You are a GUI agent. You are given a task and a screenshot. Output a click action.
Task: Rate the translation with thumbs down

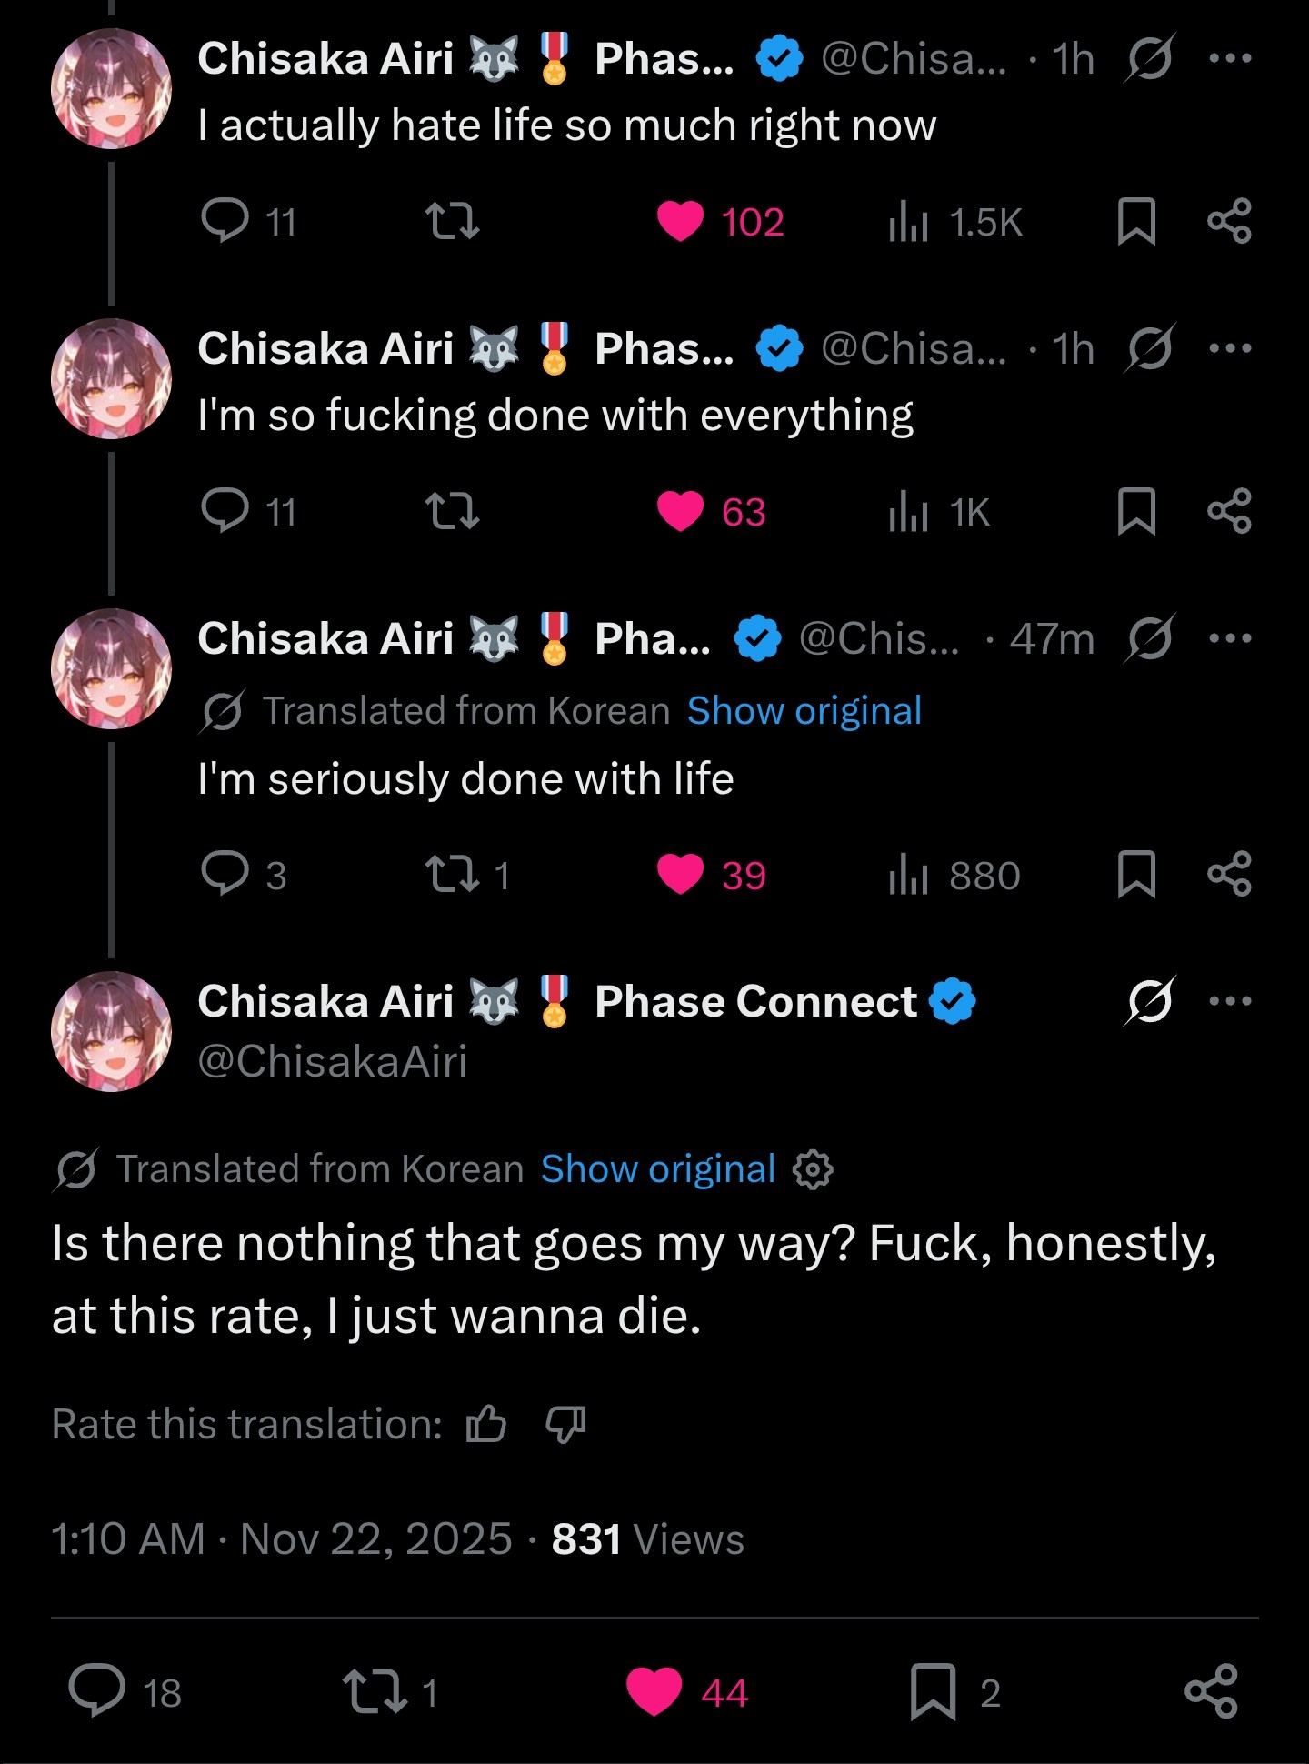tap(565, 1424)
